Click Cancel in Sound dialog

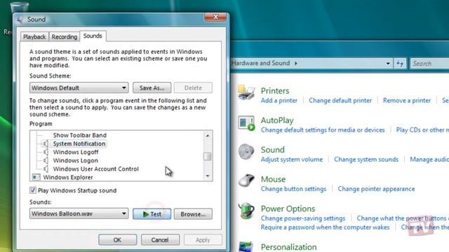tap(160, 239)
